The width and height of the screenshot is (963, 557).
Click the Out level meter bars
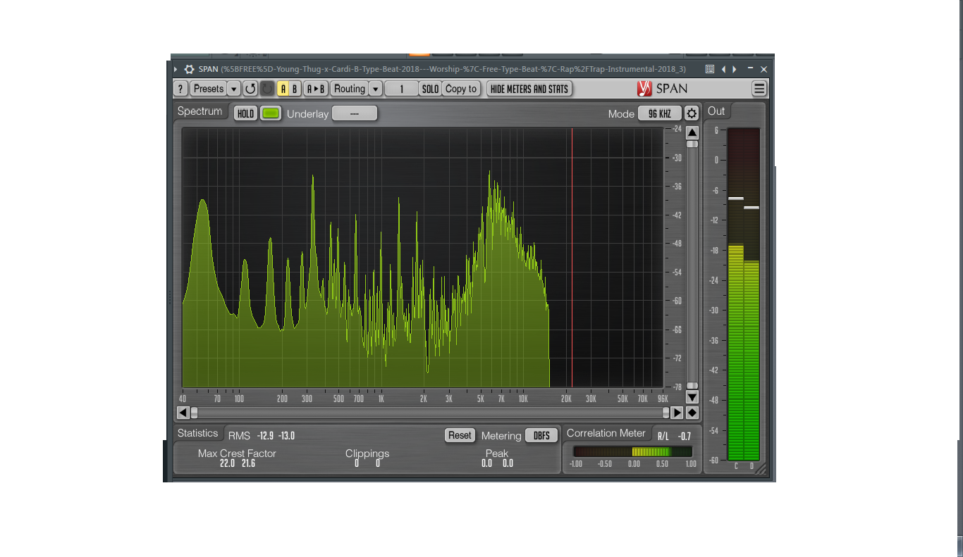point(744,294)
